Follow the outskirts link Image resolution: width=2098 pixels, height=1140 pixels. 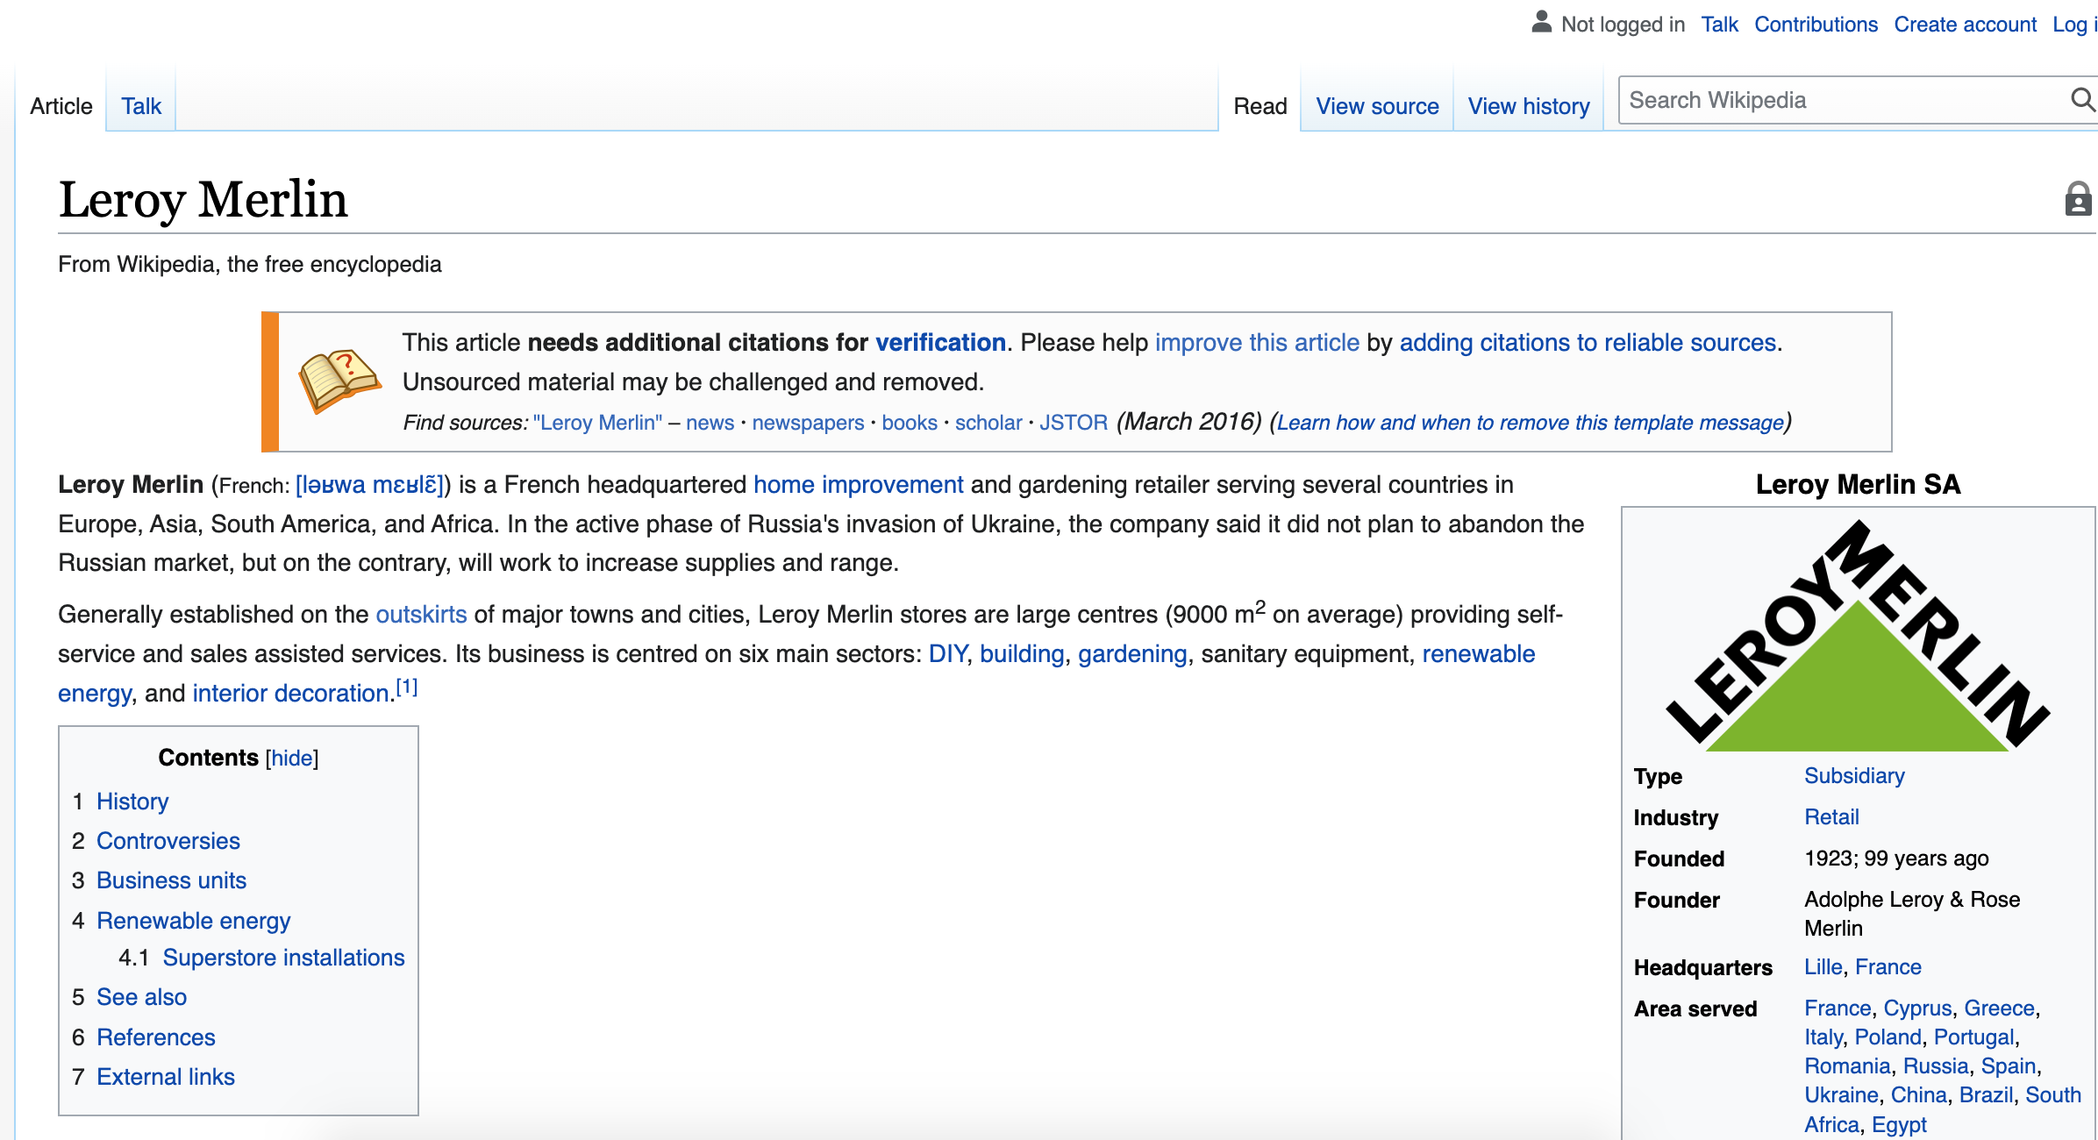click(421, 614)
